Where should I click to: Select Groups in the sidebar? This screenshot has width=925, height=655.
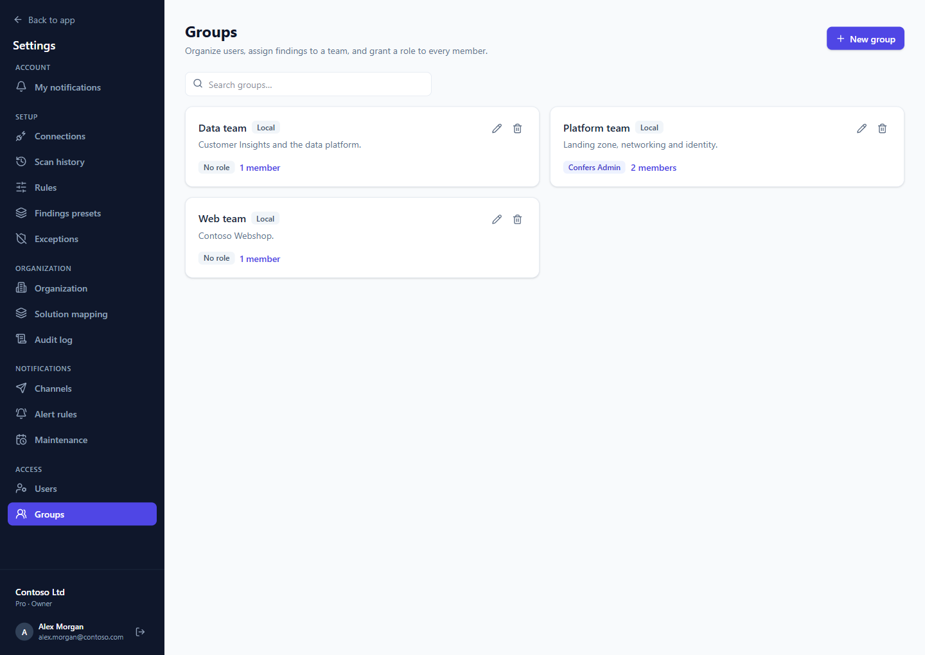(82, 514)
